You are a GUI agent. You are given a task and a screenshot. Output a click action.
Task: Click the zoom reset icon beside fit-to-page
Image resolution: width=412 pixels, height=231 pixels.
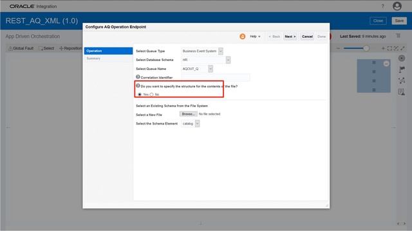(396, 48)
